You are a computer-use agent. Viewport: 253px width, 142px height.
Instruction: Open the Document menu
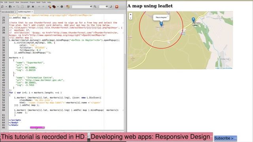[x=24, y=2]
